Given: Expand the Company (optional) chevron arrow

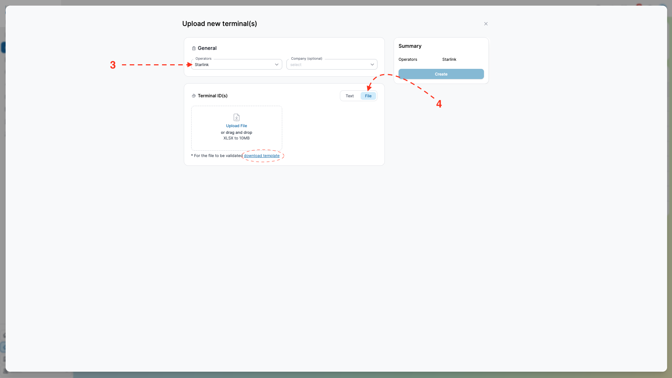Looking at the screenshot, I should (372, 65).
